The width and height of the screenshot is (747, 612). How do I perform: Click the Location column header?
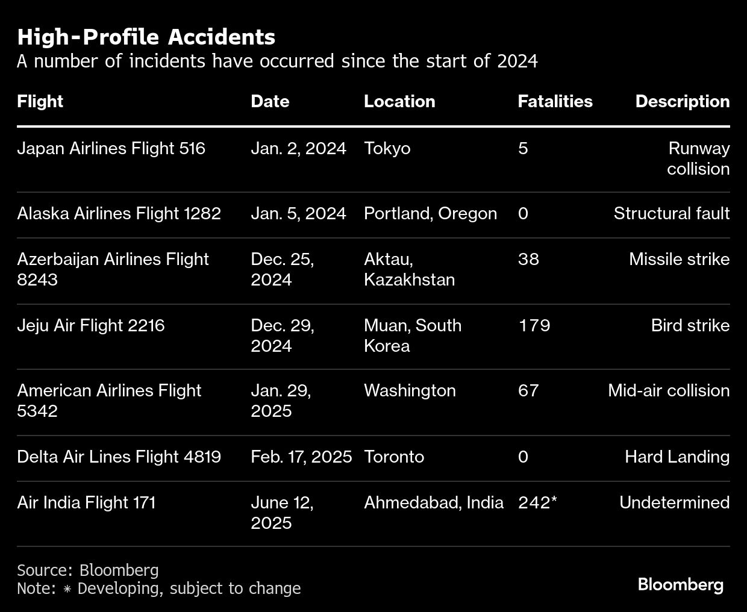[x=399, y=101]
